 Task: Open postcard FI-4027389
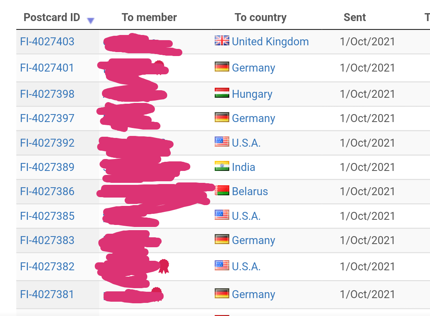(x=47, y=167)
